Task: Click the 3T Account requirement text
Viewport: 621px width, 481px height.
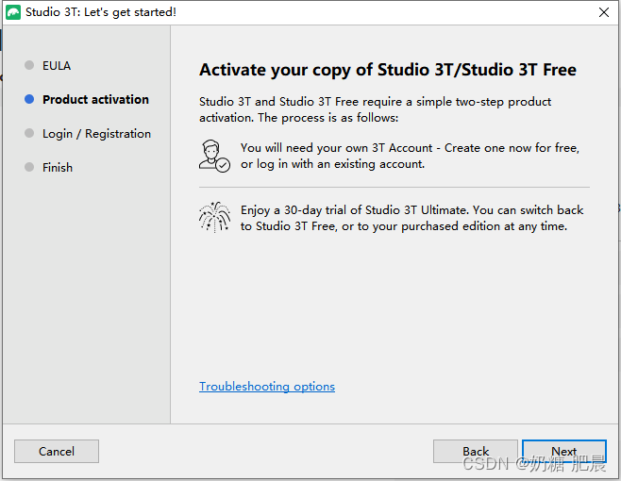Action: tap(410, 156)
